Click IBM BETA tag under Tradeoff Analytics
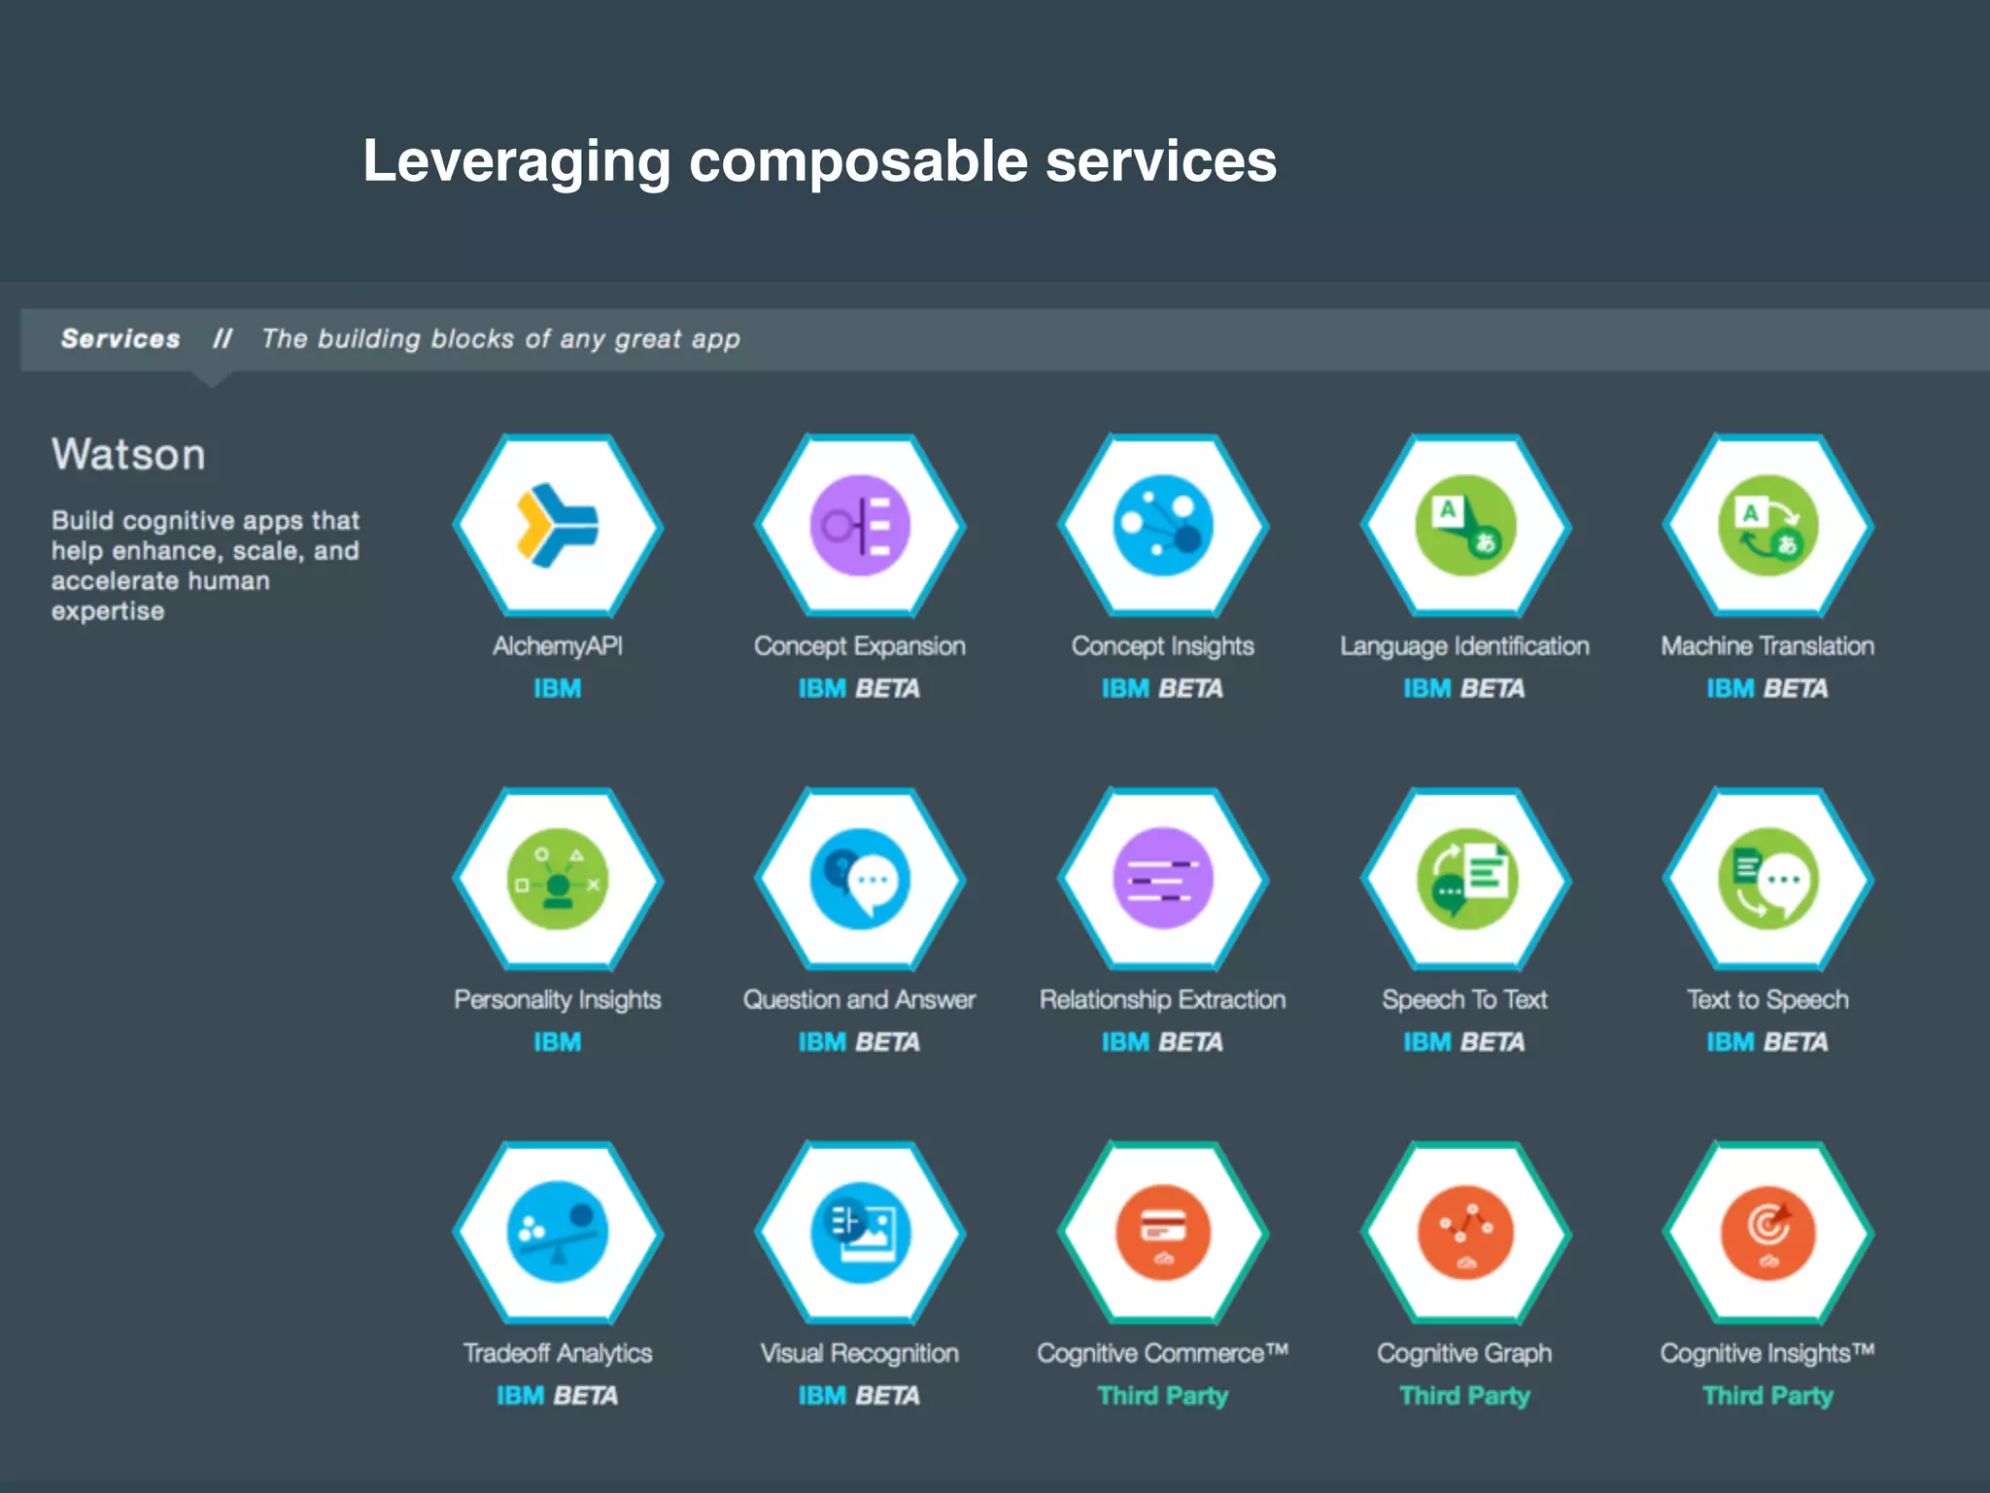The height and width of the screenshot is (1493, 1990). (x=558, y=1397)
